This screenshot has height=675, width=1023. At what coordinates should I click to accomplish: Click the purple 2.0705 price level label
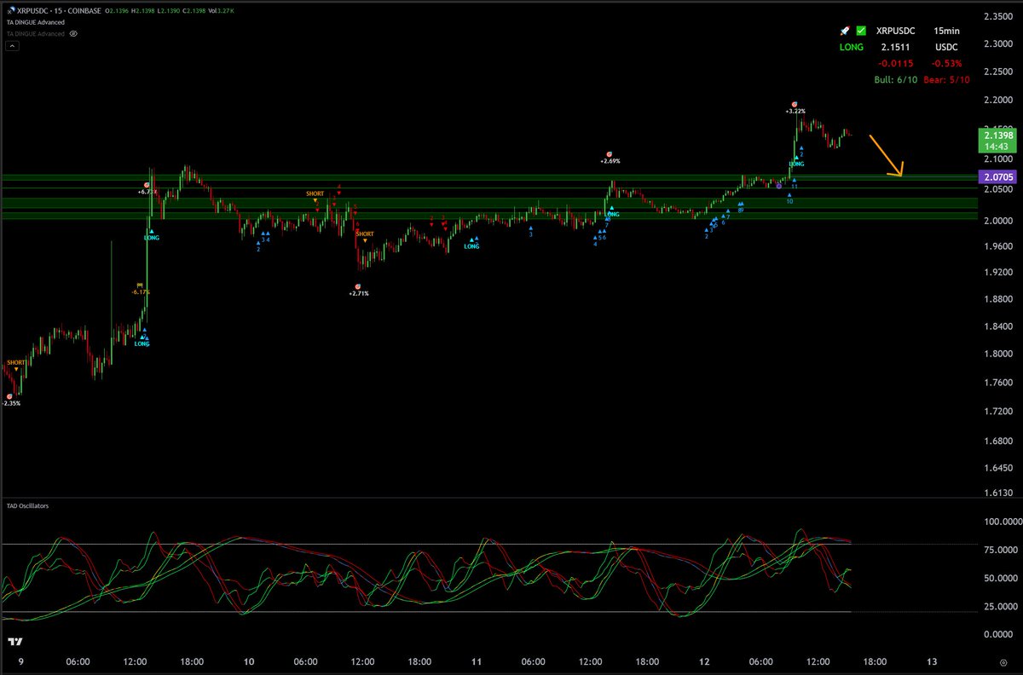pos(997,177)
